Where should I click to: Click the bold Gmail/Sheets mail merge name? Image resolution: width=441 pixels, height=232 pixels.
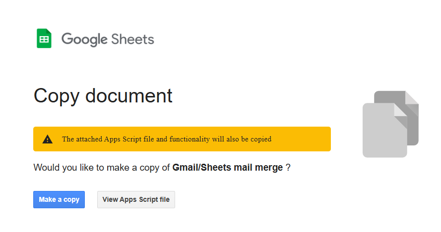point(228,168)
